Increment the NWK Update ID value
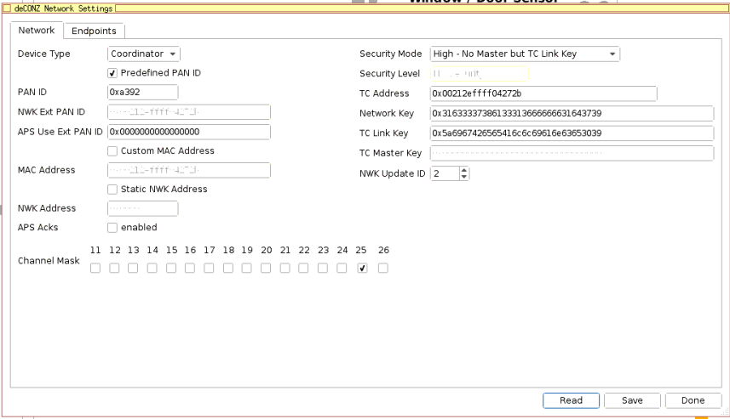The height and width of the screenshot is (419, 730). click(463, 170)
